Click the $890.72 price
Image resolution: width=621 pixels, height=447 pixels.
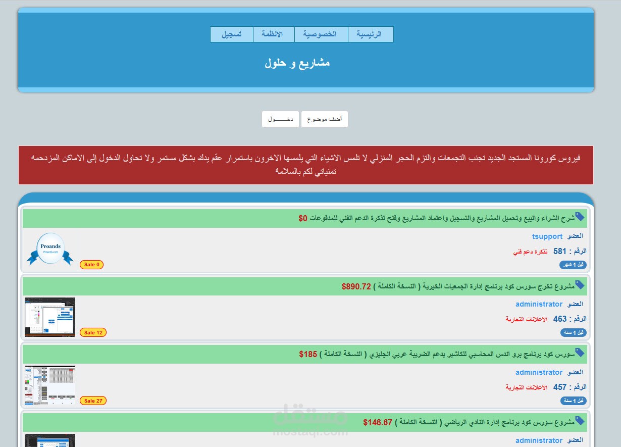(x=356, y=287)
